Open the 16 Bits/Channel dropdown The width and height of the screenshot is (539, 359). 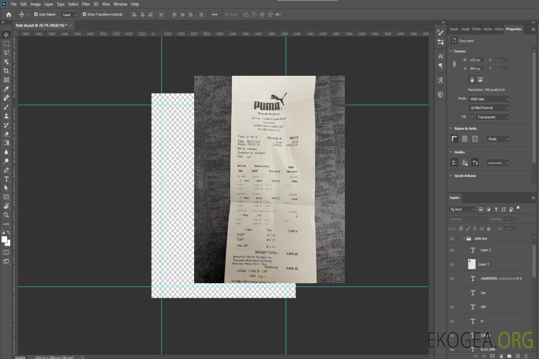click(489, 108)
